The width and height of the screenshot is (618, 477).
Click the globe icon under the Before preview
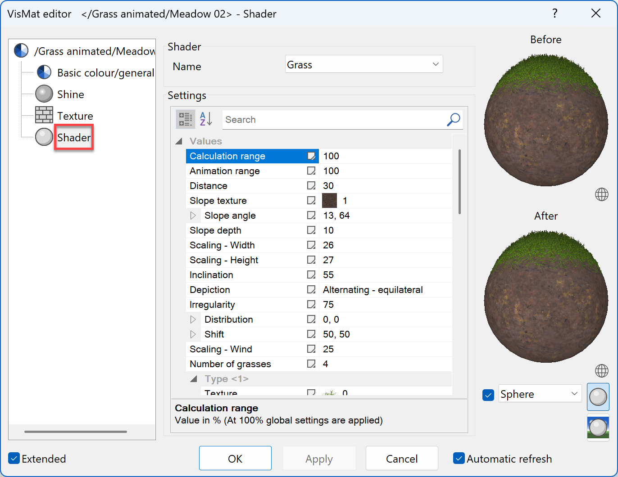click(601, 194)
